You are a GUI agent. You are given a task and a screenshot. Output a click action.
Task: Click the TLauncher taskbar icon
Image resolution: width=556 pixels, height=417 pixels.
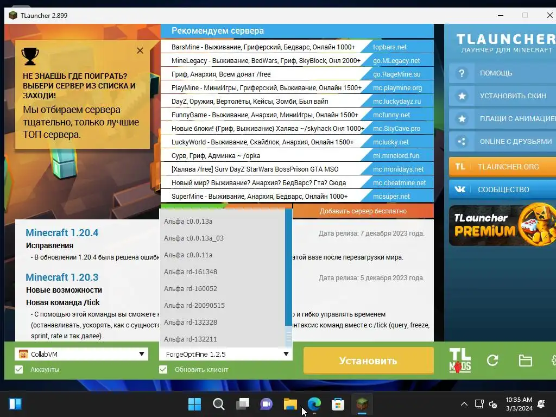(362, 404)
